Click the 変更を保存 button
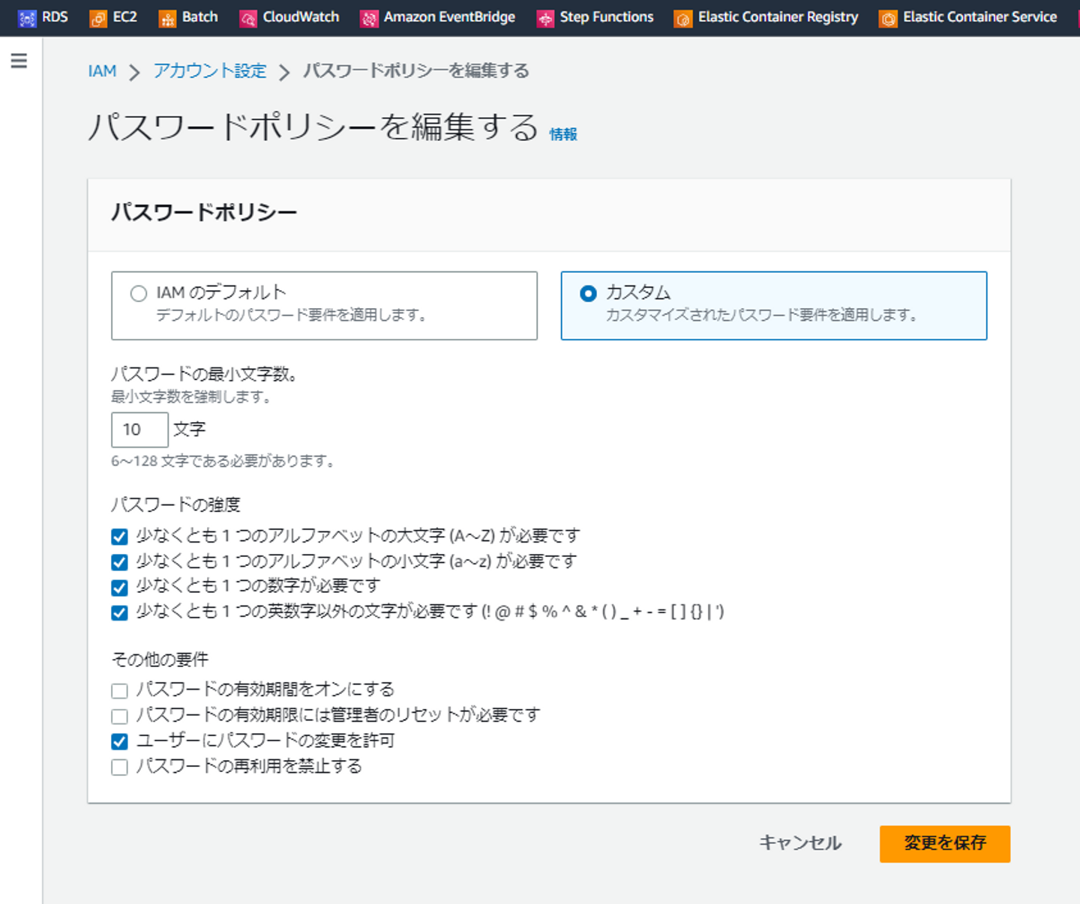 944,843
